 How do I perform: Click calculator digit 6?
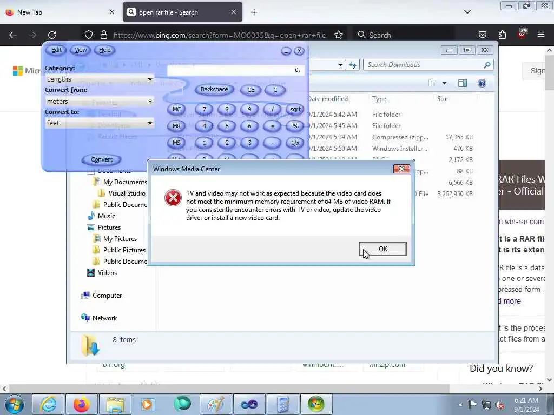[249, 126]
